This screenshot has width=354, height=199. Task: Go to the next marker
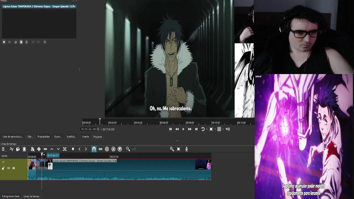(x=86, y=149)
